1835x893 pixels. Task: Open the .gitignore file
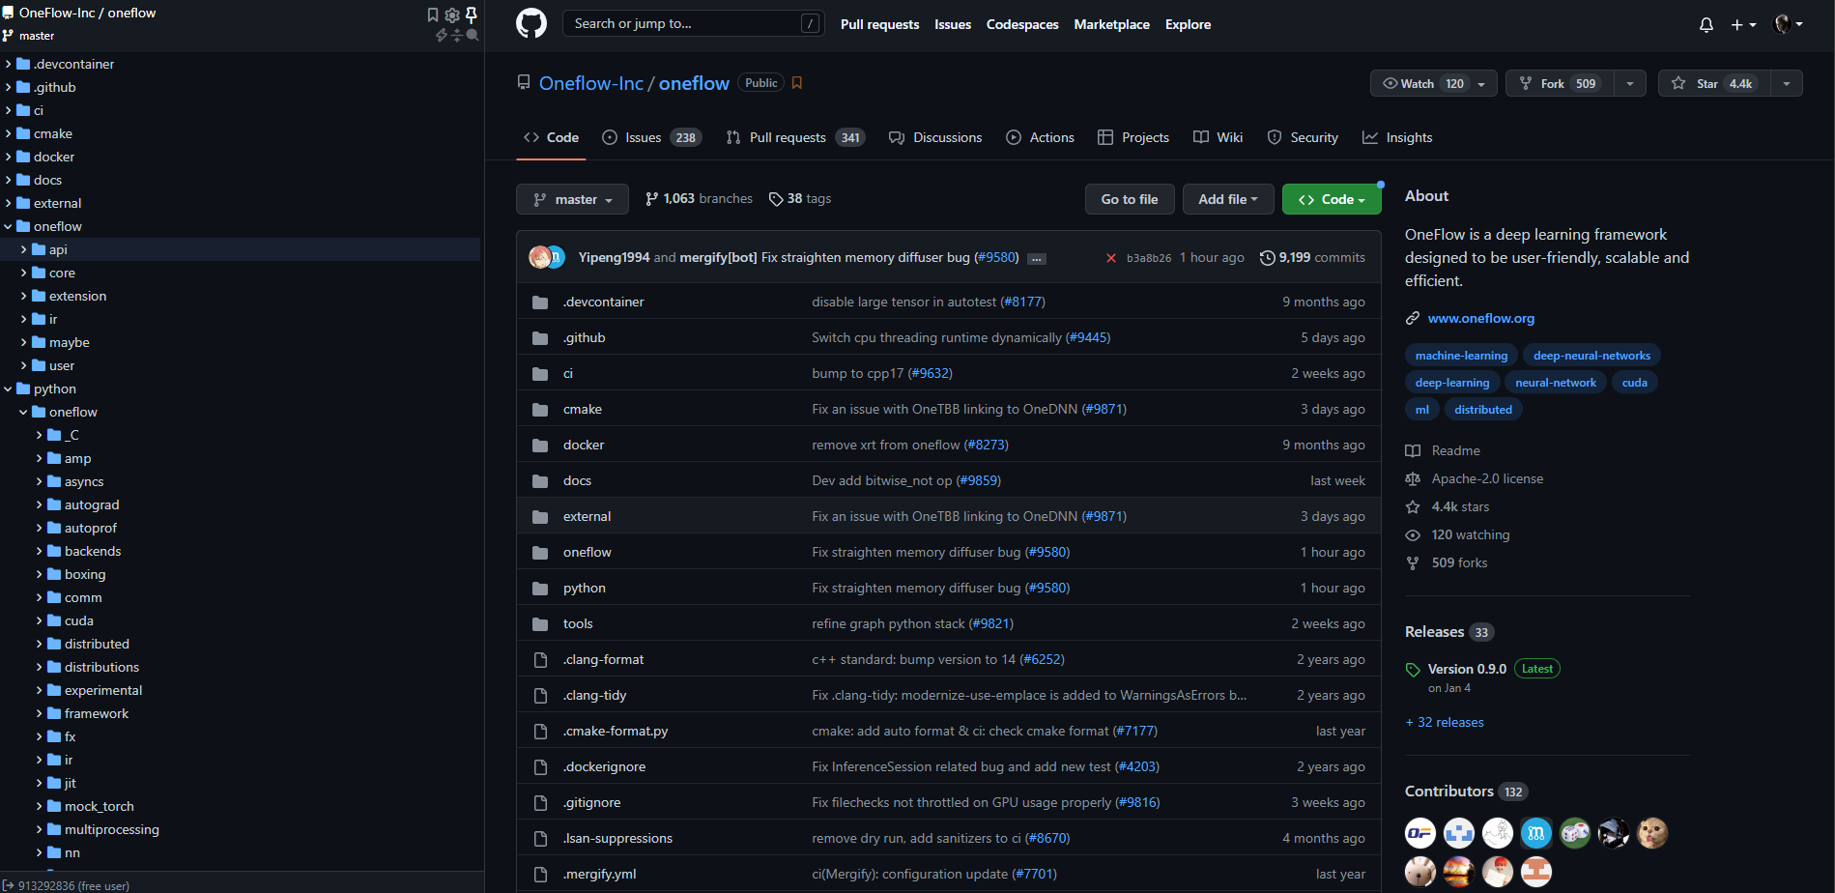coord(591,802)
